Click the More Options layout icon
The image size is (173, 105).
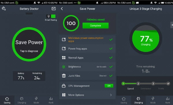tap(64, 95)
